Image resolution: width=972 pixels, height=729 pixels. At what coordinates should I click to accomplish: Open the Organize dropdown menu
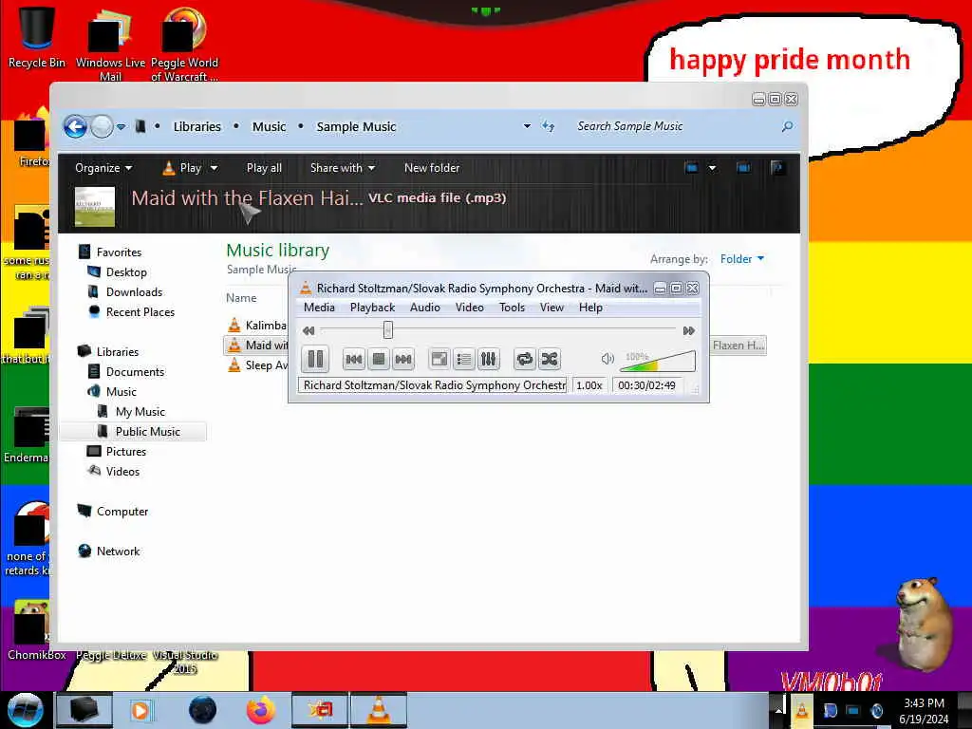[x=103, y=168]
